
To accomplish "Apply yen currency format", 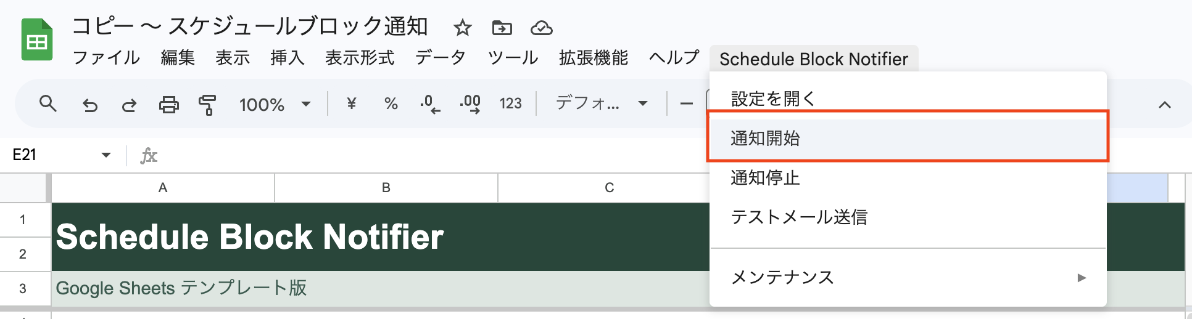I will pos(351,103).
